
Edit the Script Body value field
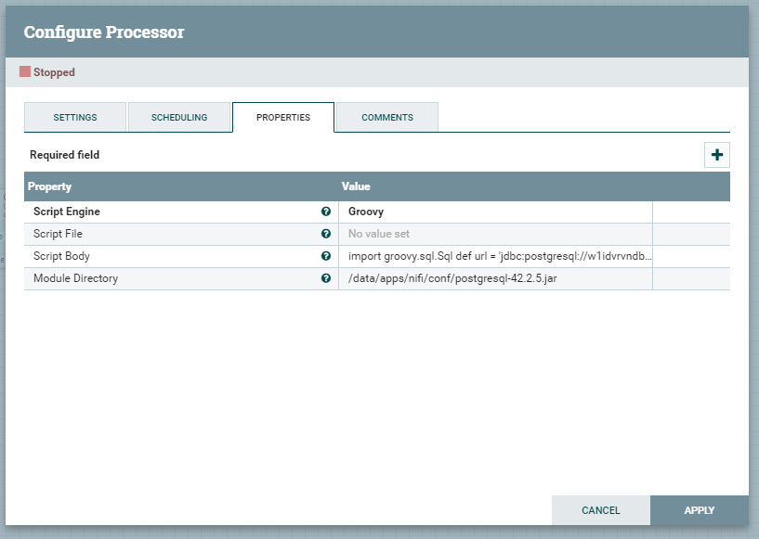495,256
